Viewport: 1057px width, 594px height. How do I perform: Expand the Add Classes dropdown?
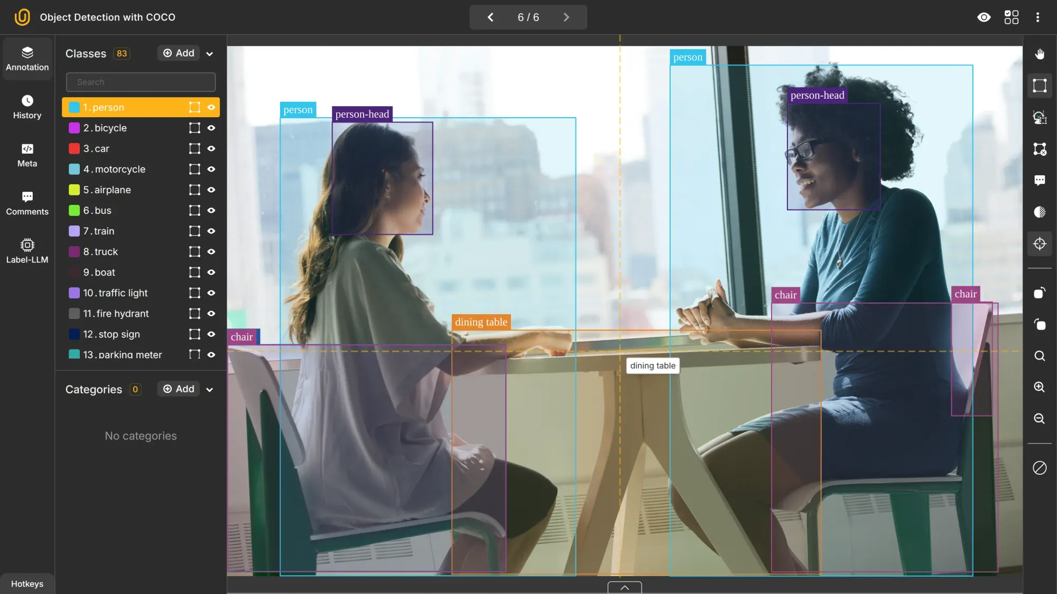[x=210, y=54]
